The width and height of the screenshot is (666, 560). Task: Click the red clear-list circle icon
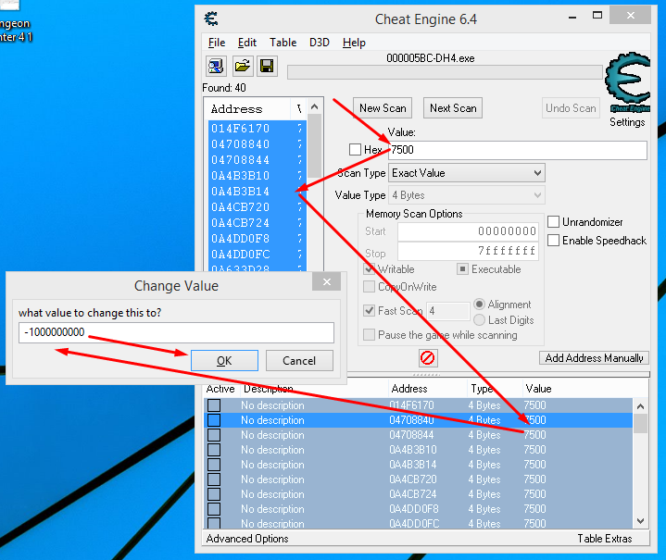point(427,358)
